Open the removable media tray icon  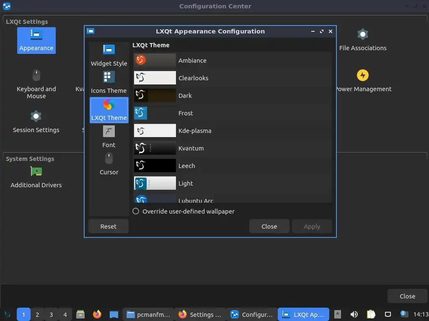click(338, 314)
